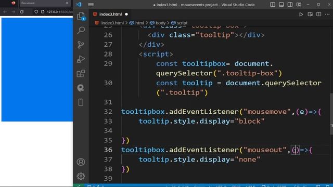The image size is (333, 187).
Task: Click index3.html in the breadcrumb
Action: pos(112,23)
